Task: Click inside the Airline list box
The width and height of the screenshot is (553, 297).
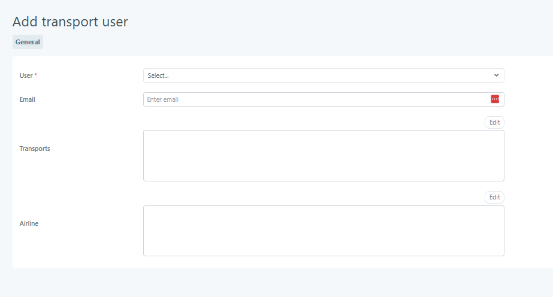Action: coord(324,231)
